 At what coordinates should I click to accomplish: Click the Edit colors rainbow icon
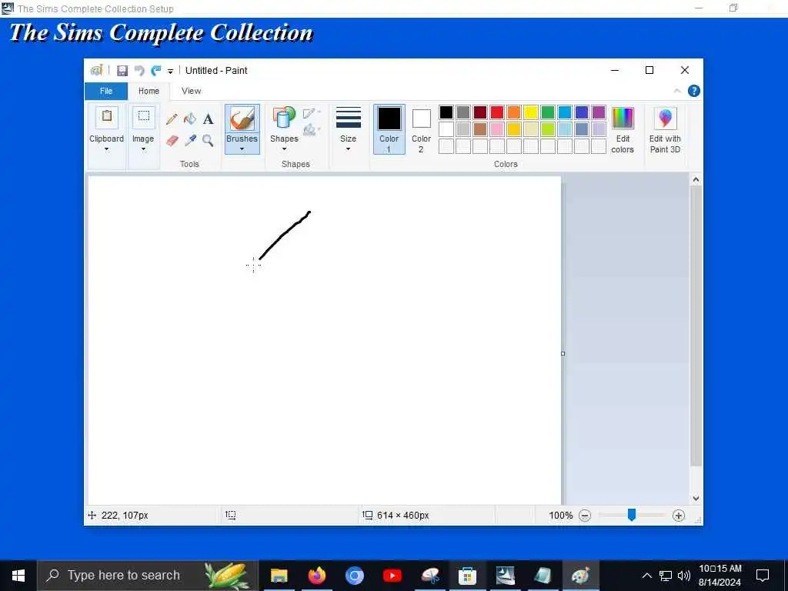click(x=623, y=119)
